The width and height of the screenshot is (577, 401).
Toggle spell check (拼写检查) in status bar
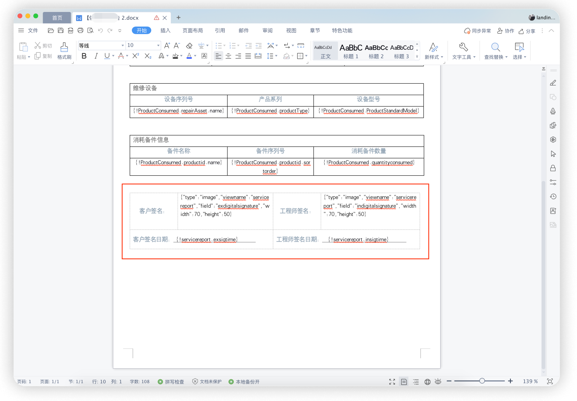(171, 382)
